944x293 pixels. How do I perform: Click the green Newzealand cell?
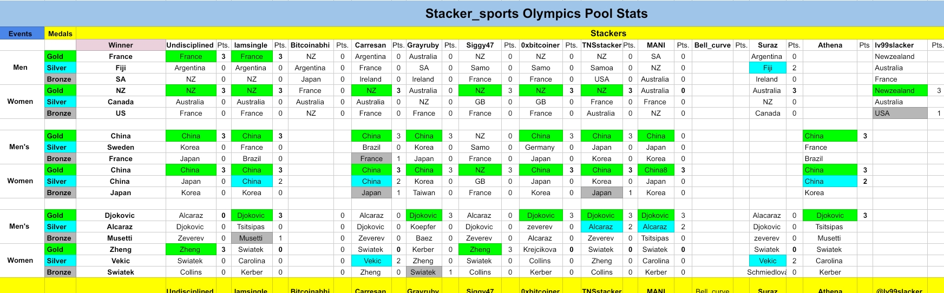[x=900, y=91]
